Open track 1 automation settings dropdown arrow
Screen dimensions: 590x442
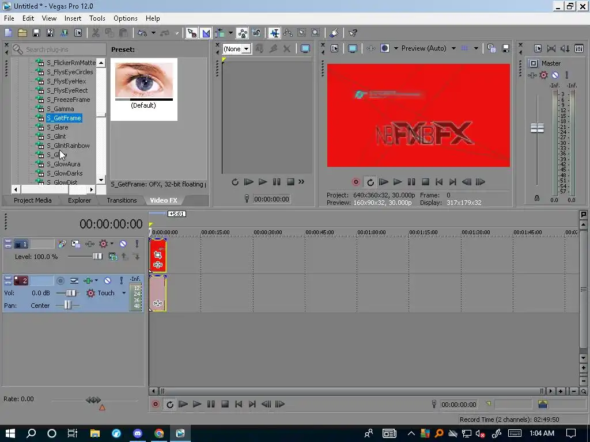(x=112, y=244)
